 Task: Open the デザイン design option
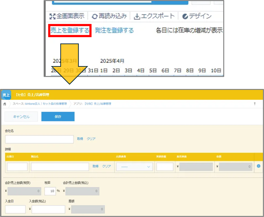[x=197, y=16]
